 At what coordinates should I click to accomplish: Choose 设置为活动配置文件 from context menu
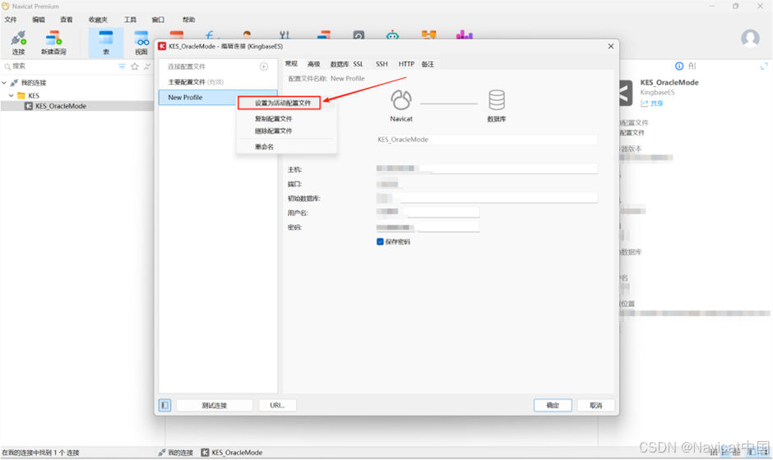279,103
